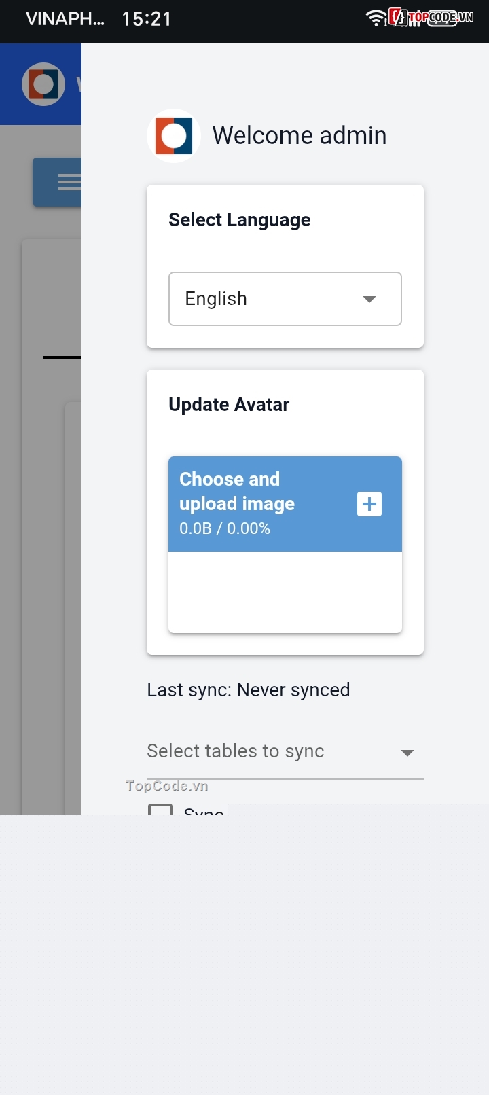Tap the Wi-Fi status icon
This screenshot has width=489, height=1095.
point(376,18)
